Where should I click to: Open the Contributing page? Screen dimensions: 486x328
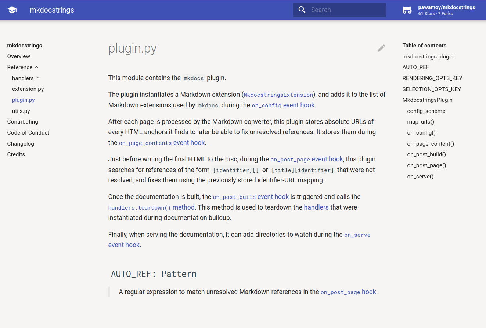coord(23,122)
